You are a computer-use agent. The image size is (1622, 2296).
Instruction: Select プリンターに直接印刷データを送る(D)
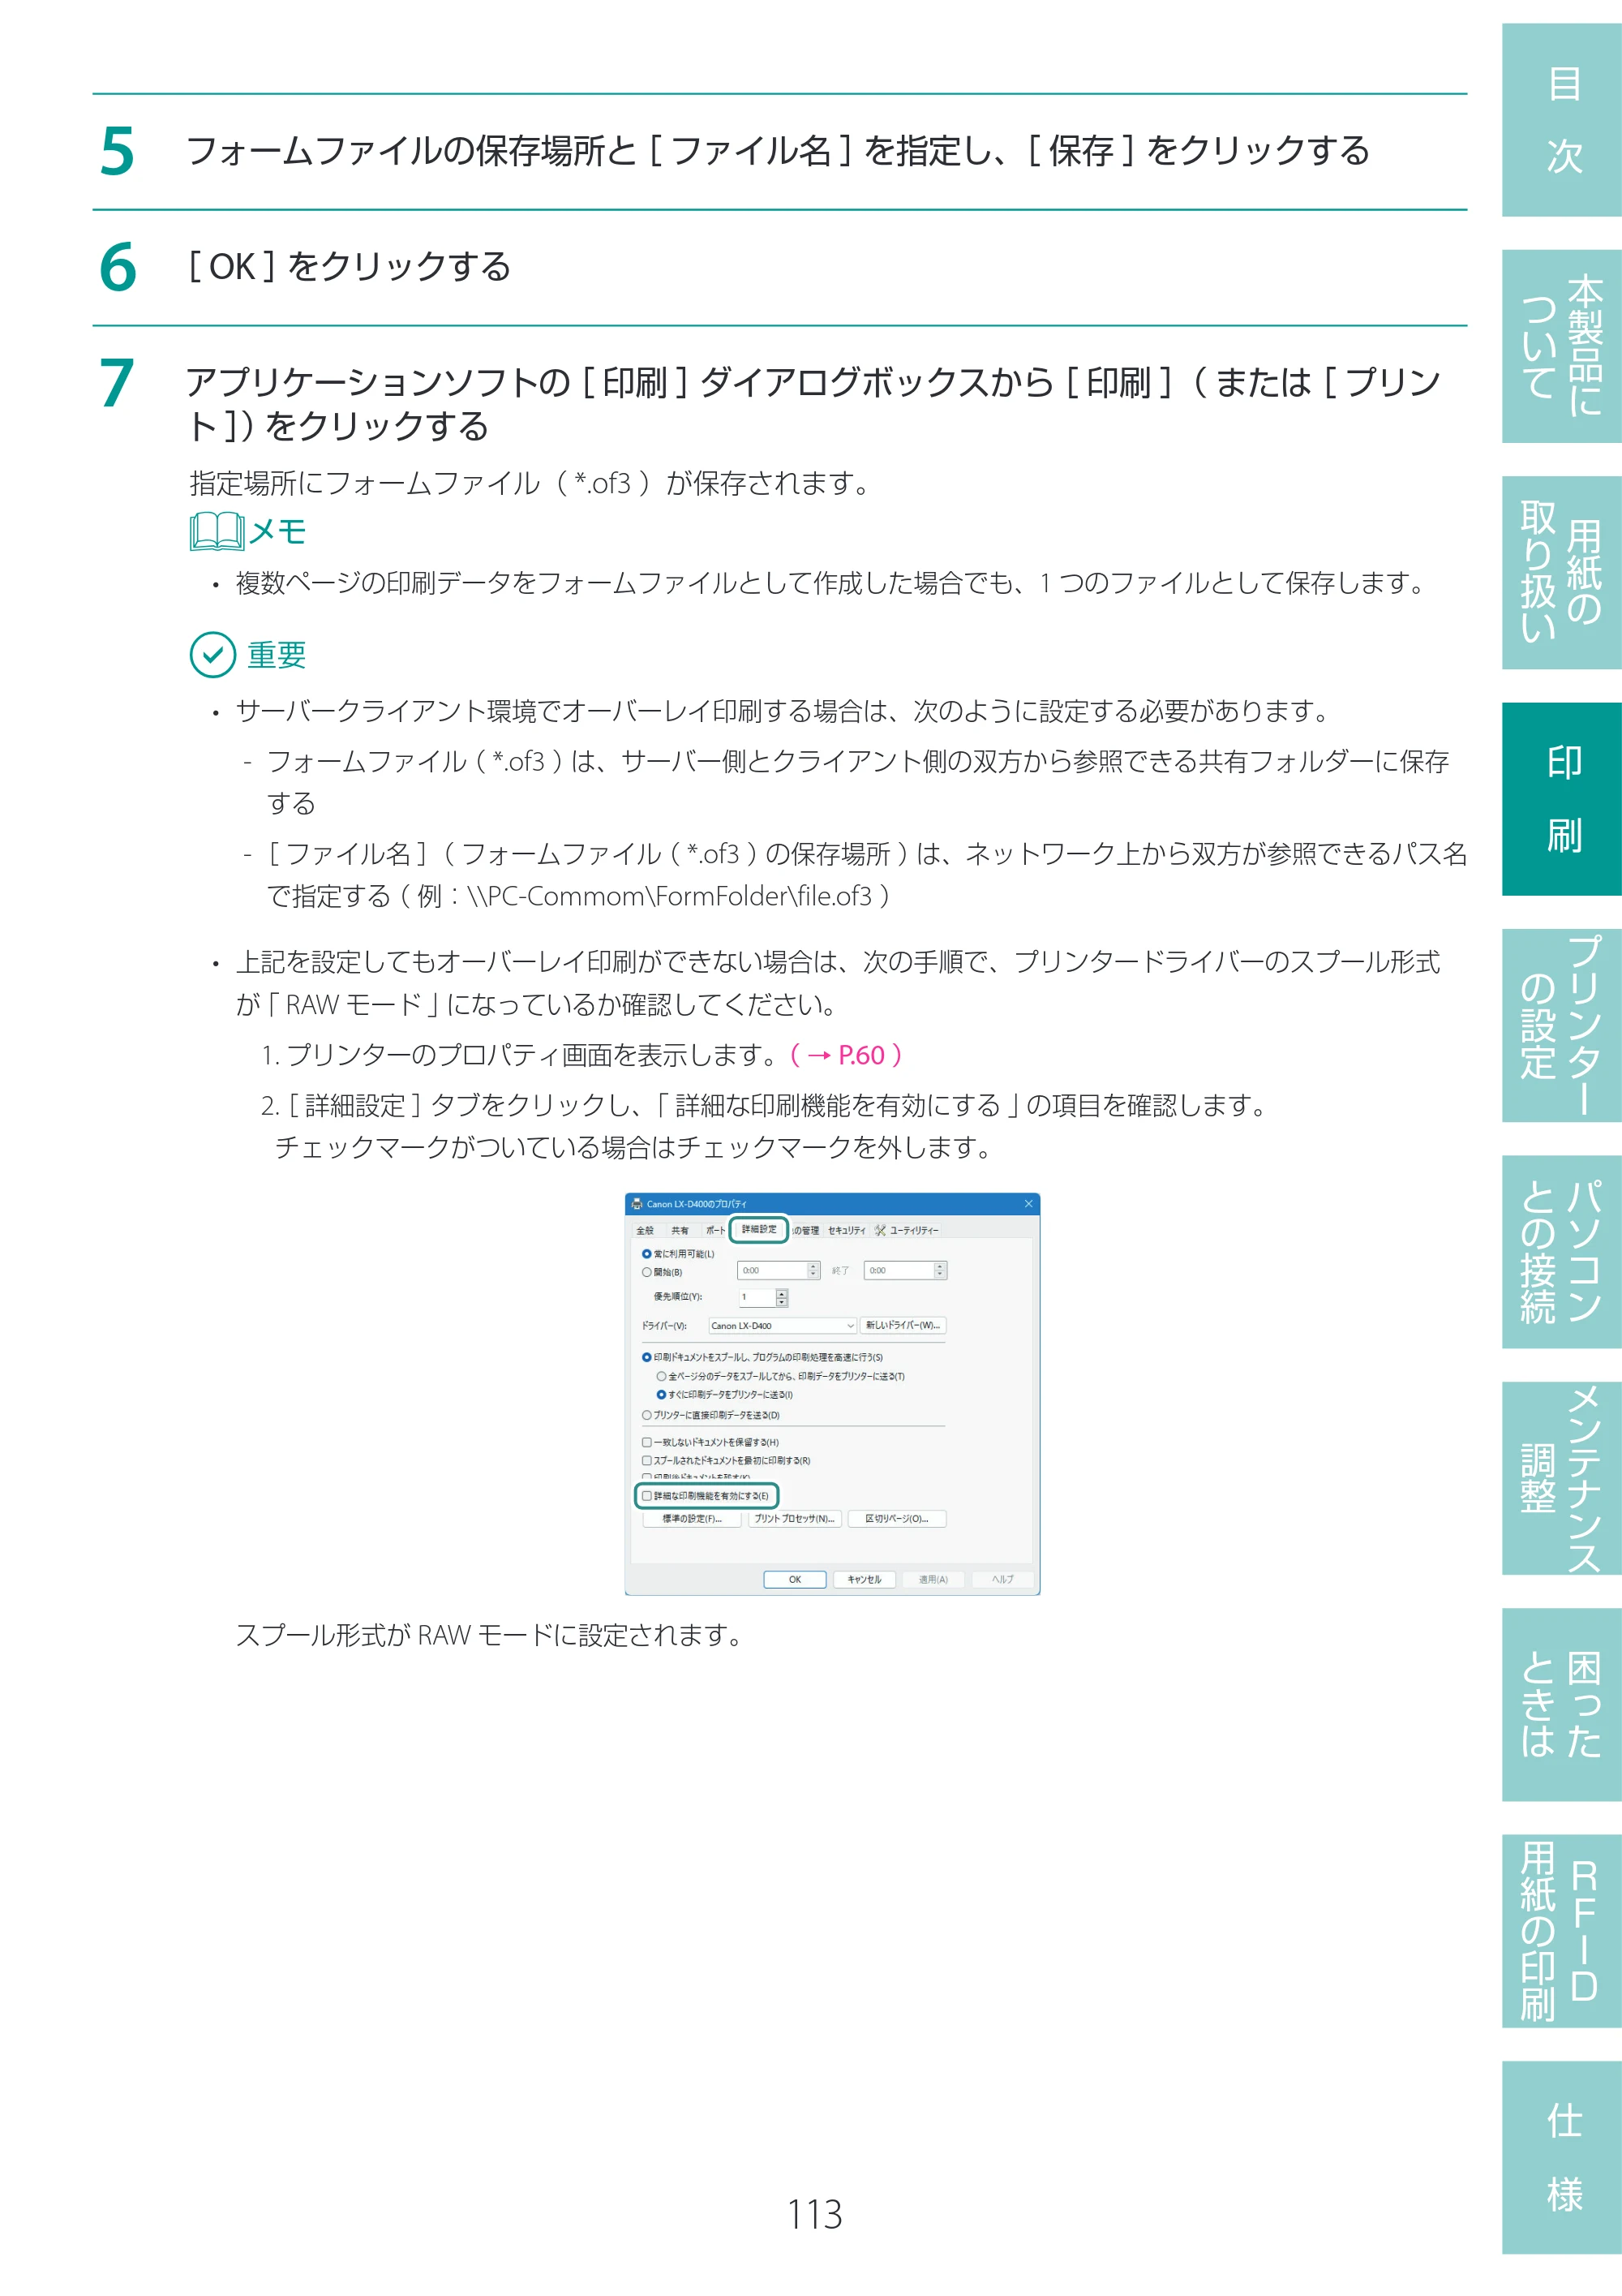coord(646,1415)
